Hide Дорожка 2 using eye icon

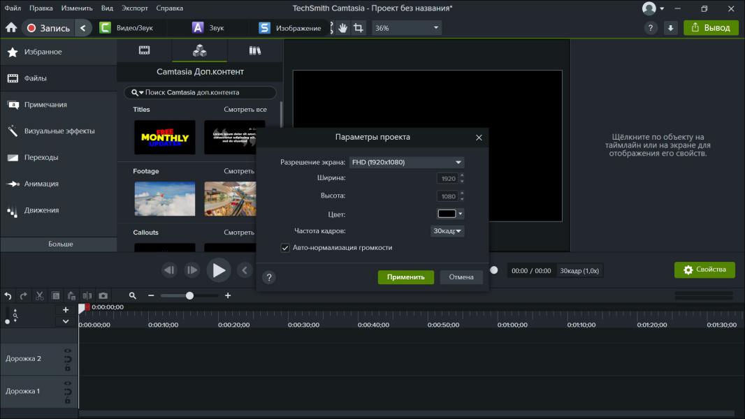click(68, 351)
